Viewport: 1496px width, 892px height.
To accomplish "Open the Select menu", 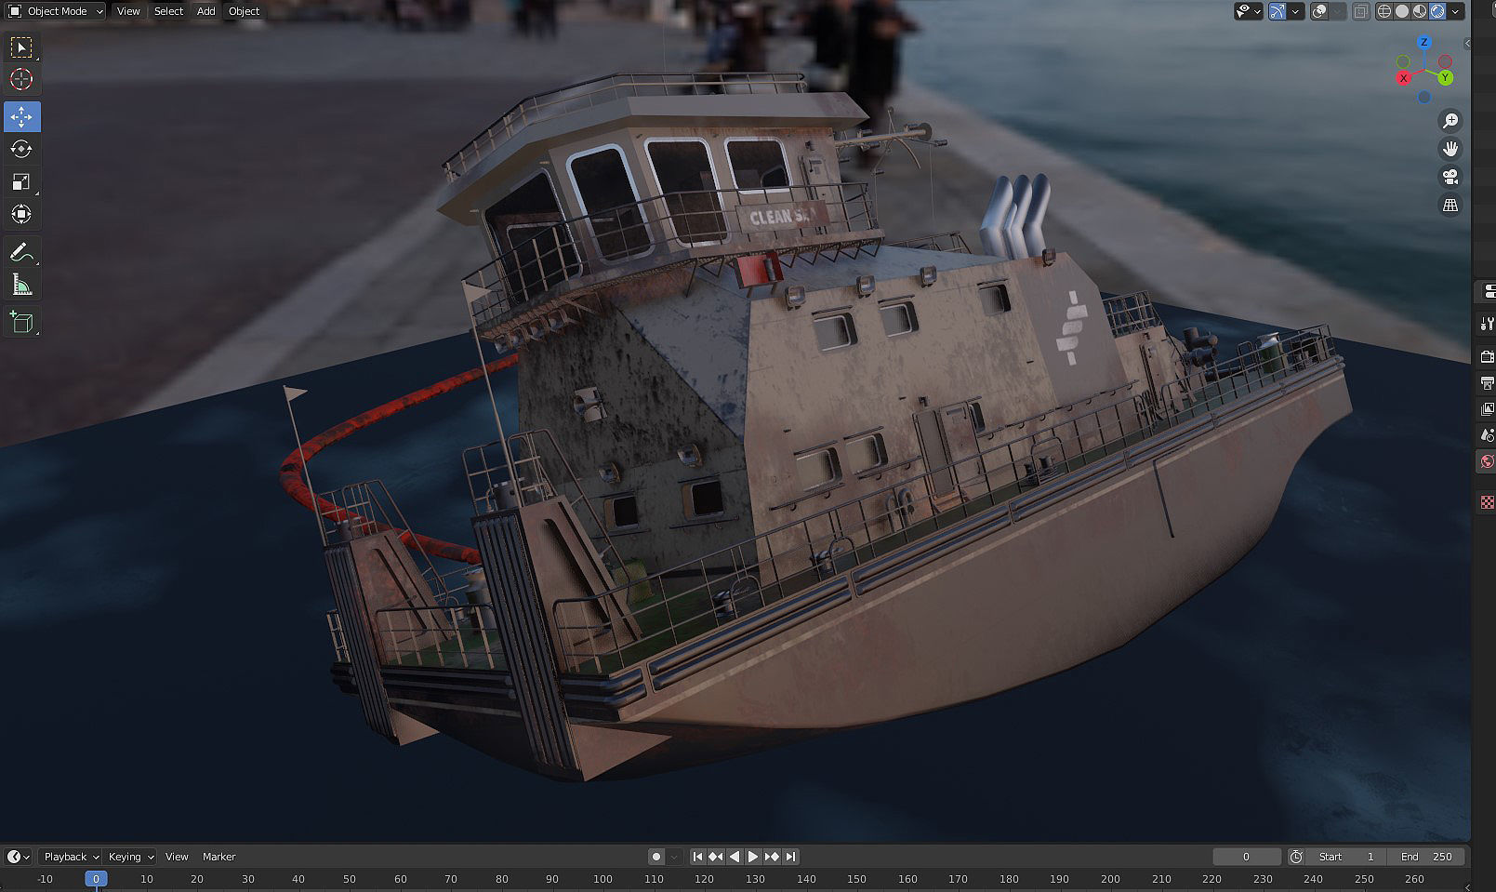I will click(168, 11).
